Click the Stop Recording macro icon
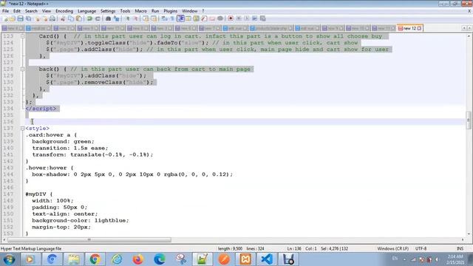Viewport: 473px width, 266px height. tap(239, 18)
